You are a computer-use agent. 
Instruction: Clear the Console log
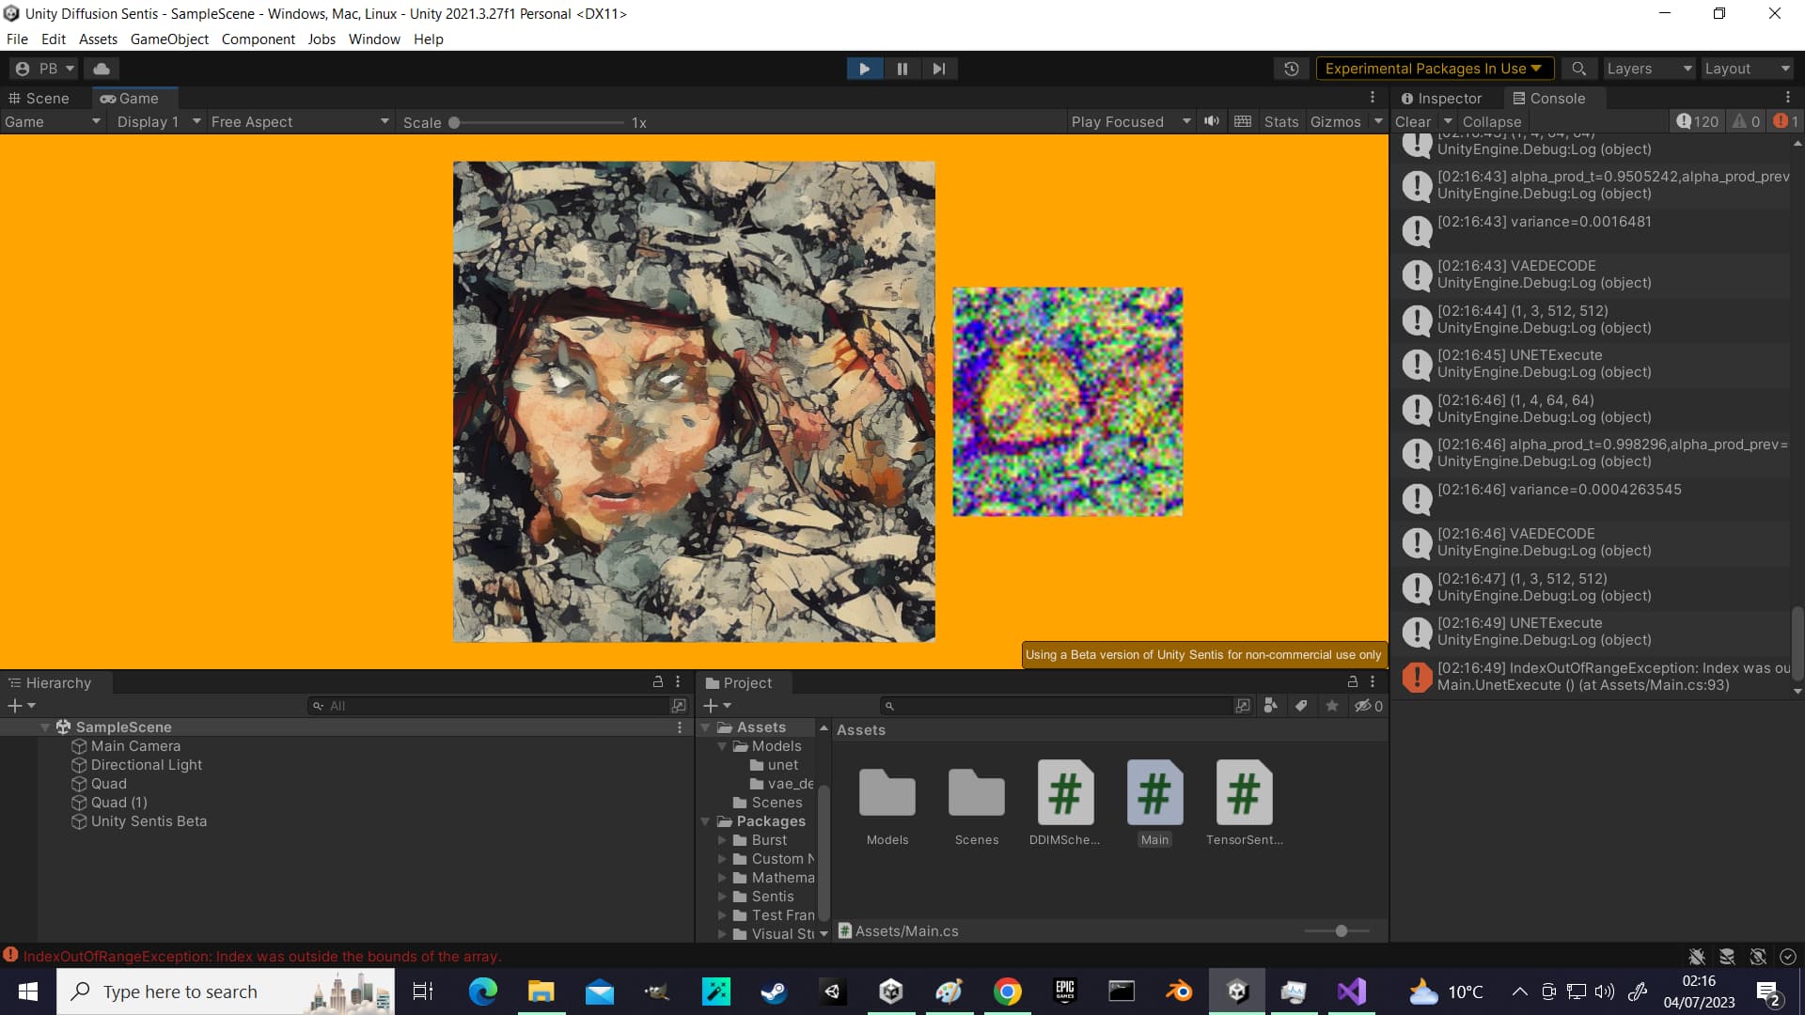click(x=1413, y=121)
